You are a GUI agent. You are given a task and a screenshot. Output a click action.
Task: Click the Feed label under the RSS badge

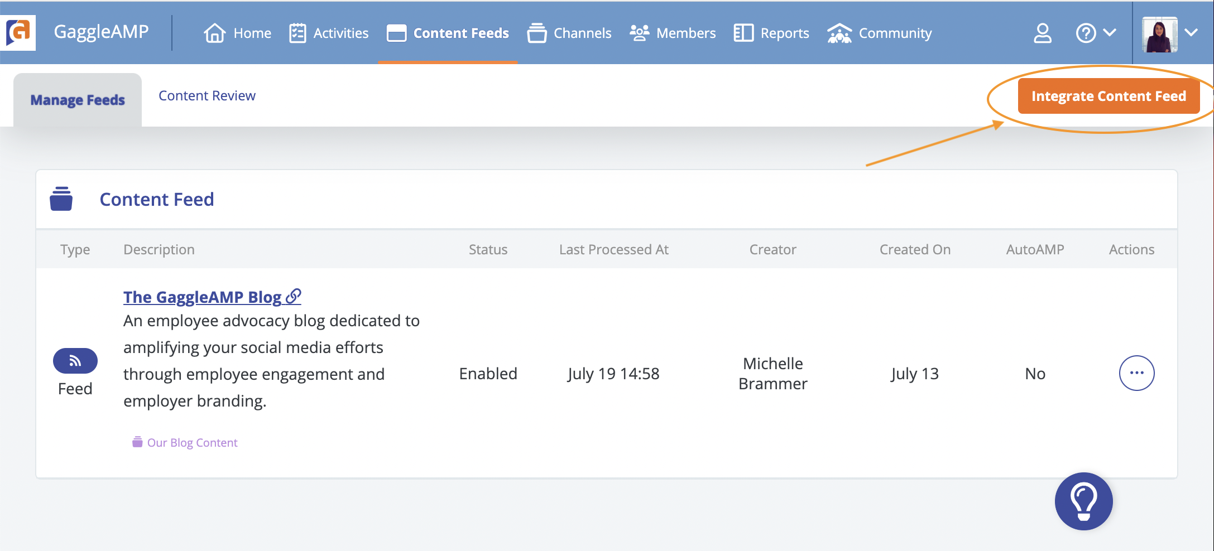pyautogui.click(x=75, y=389)
